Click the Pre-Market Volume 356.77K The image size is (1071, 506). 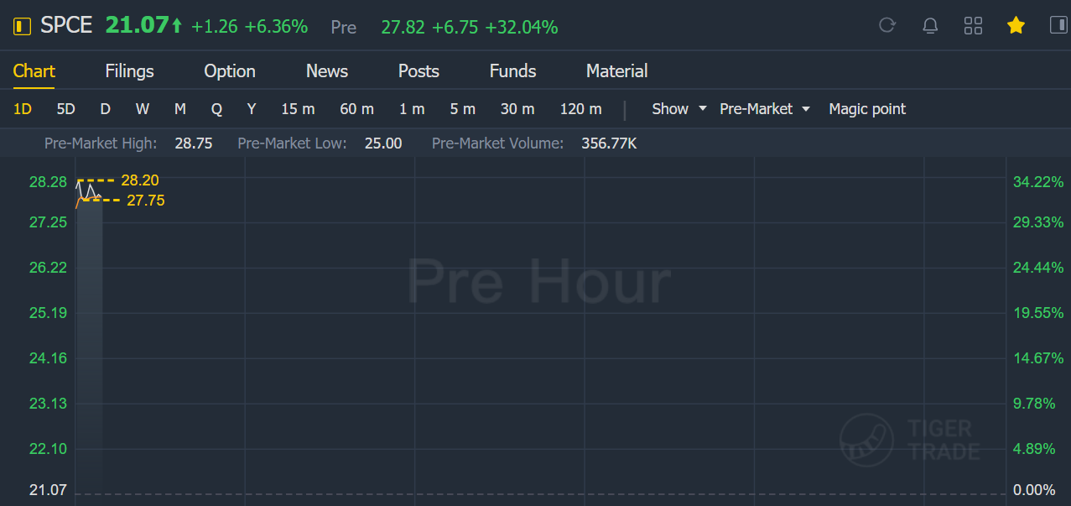pyautogui.click(x=609, y=143)
